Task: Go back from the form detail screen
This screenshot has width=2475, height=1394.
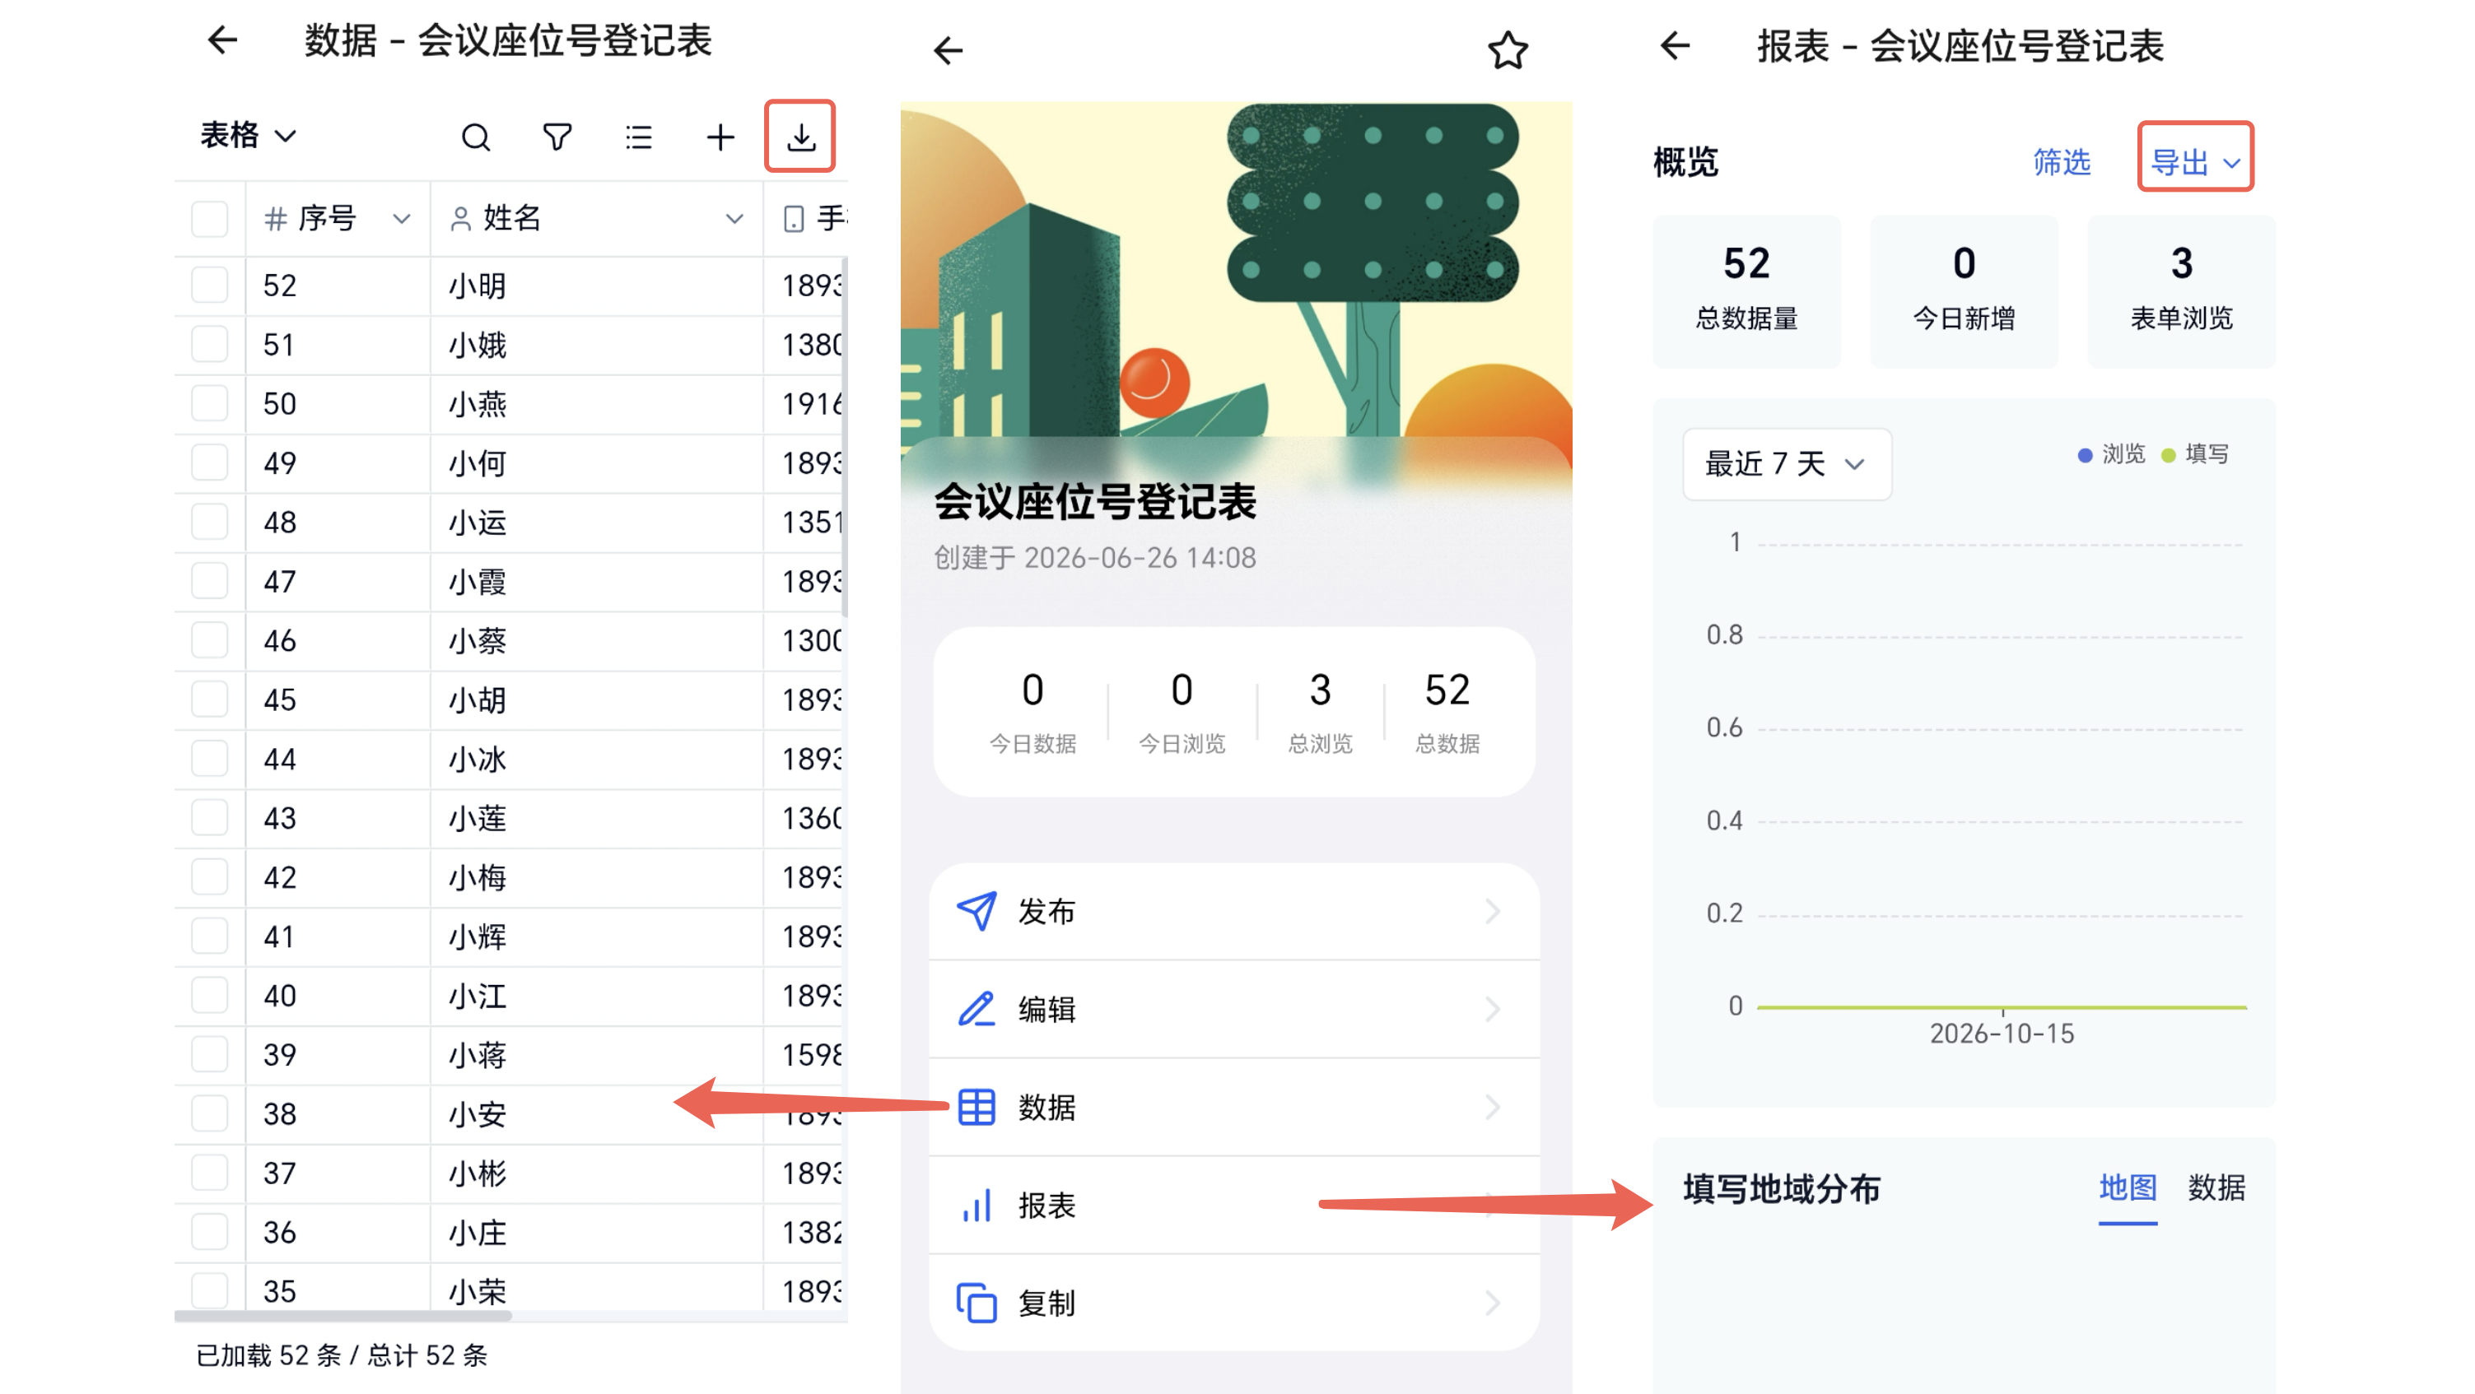Action: click(x=949, y=50)
